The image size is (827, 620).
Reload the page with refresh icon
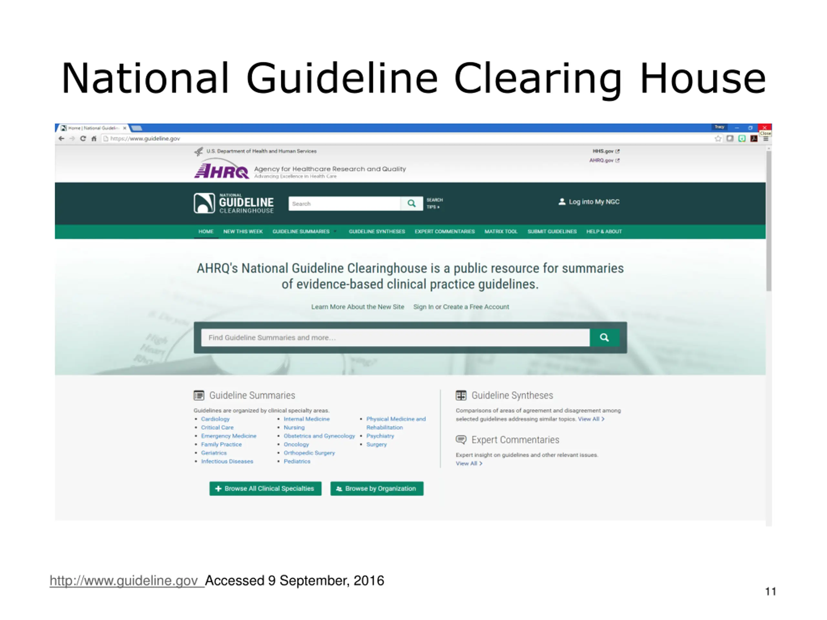tap(83, 139)
